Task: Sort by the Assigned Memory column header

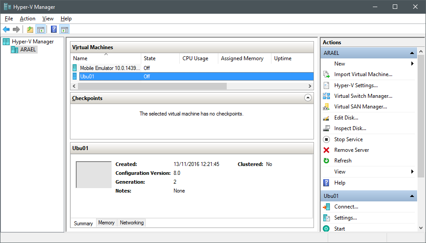Action: 245,58
